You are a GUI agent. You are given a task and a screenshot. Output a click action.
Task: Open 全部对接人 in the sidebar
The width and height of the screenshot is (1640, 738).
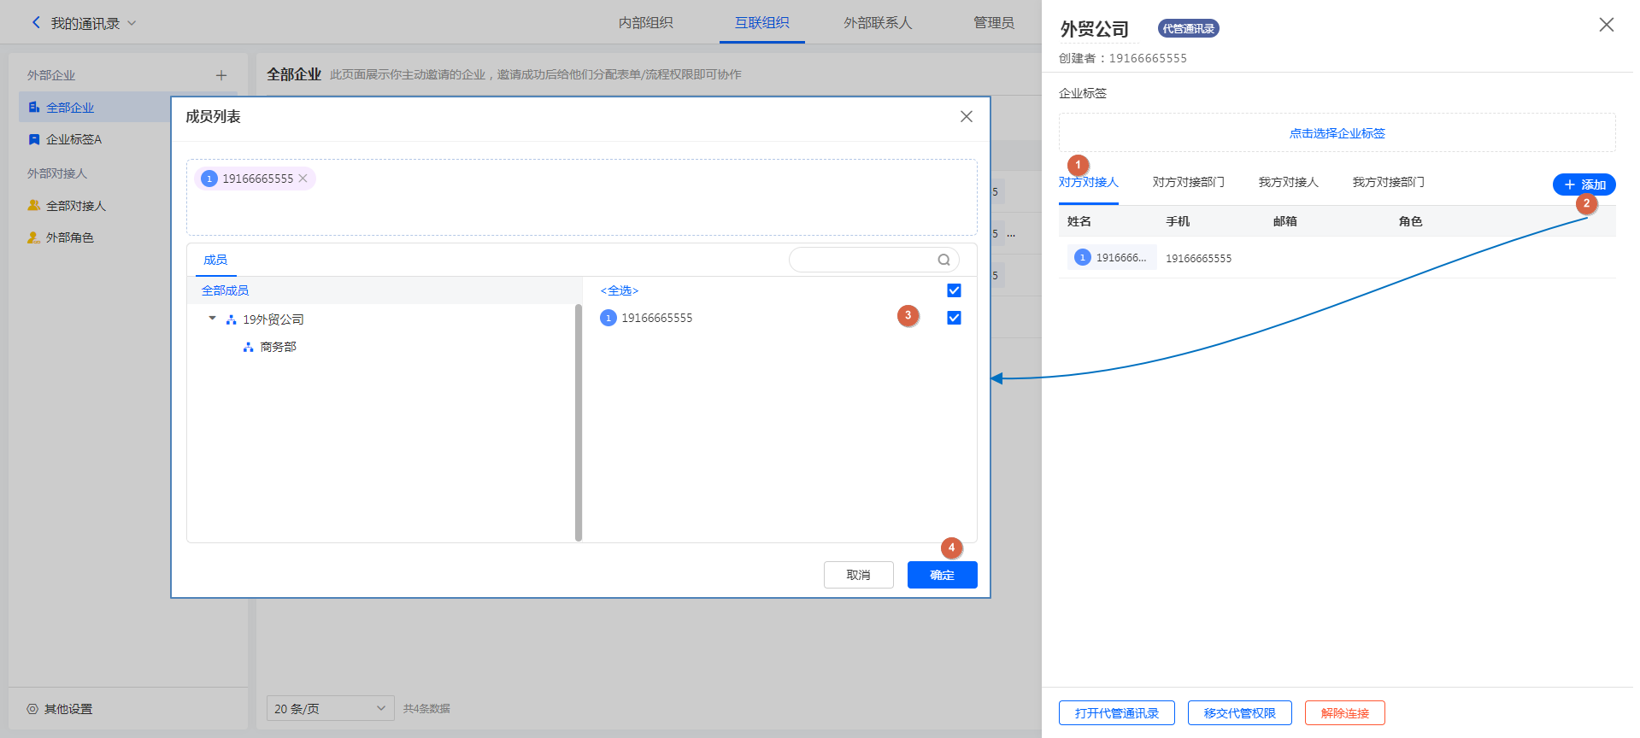click(x=75, y=206)
